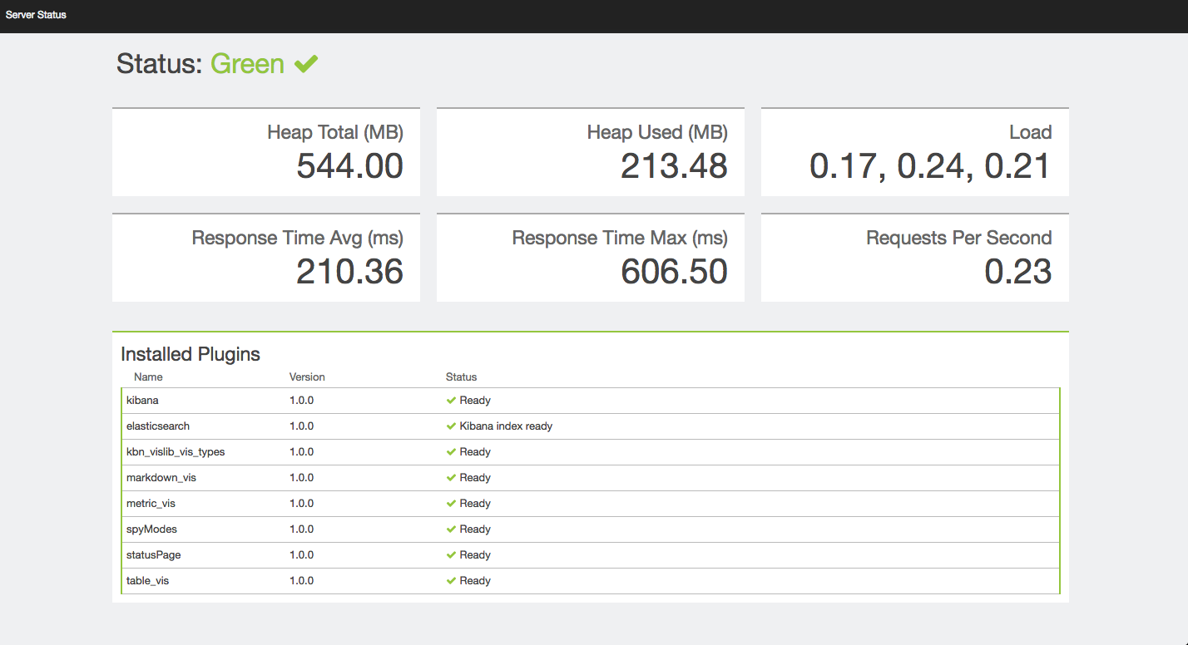Select the Response Time Max card
The height and width of the screenshot is (645, 1188).
click(x=591, y=258)
